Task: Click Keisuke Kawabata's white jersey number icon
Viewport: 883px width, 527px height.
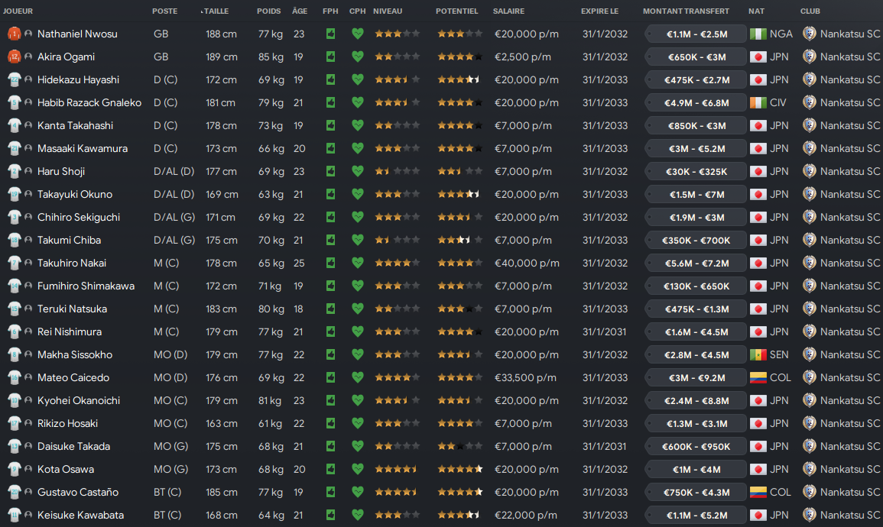Action: pos(14,515)
